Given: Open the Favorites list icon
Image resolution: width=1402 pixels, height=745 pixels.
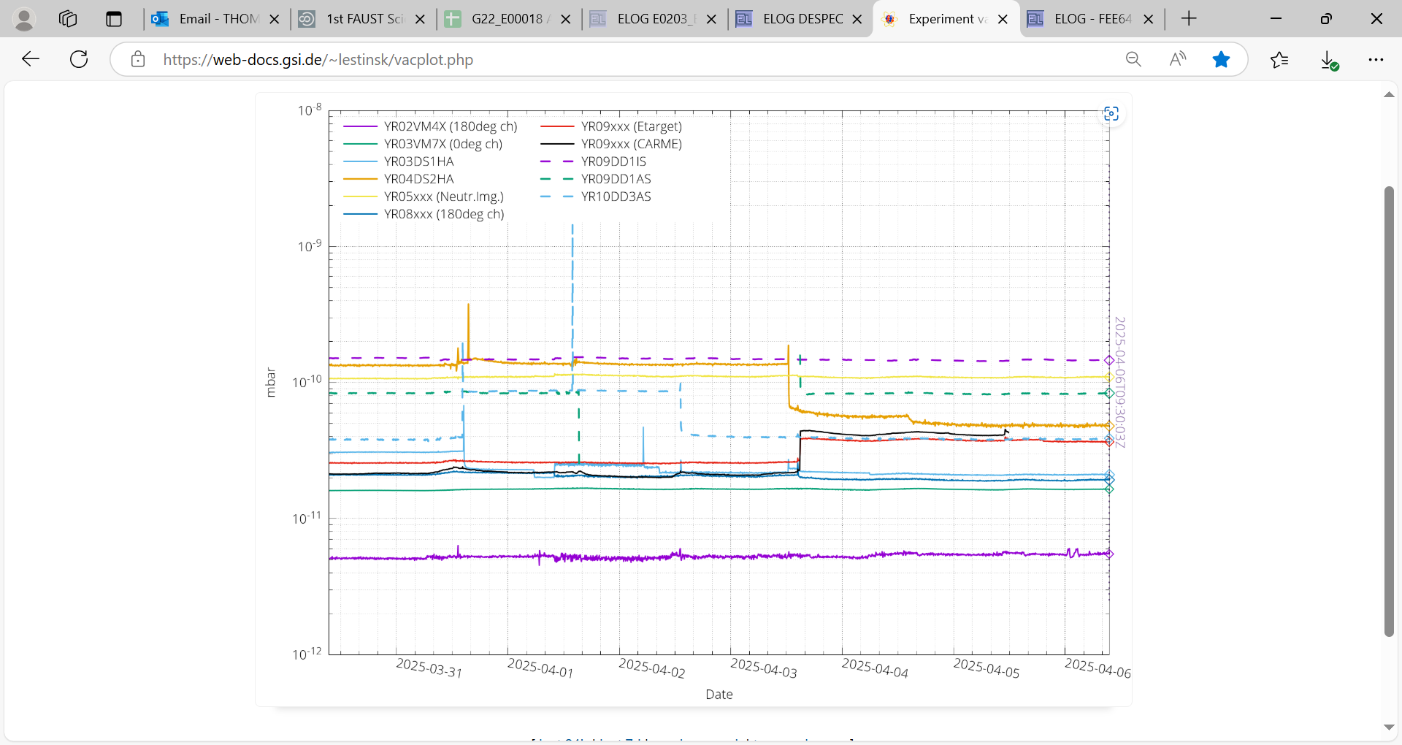Looking at the screenshot, I should point(1279,59).
